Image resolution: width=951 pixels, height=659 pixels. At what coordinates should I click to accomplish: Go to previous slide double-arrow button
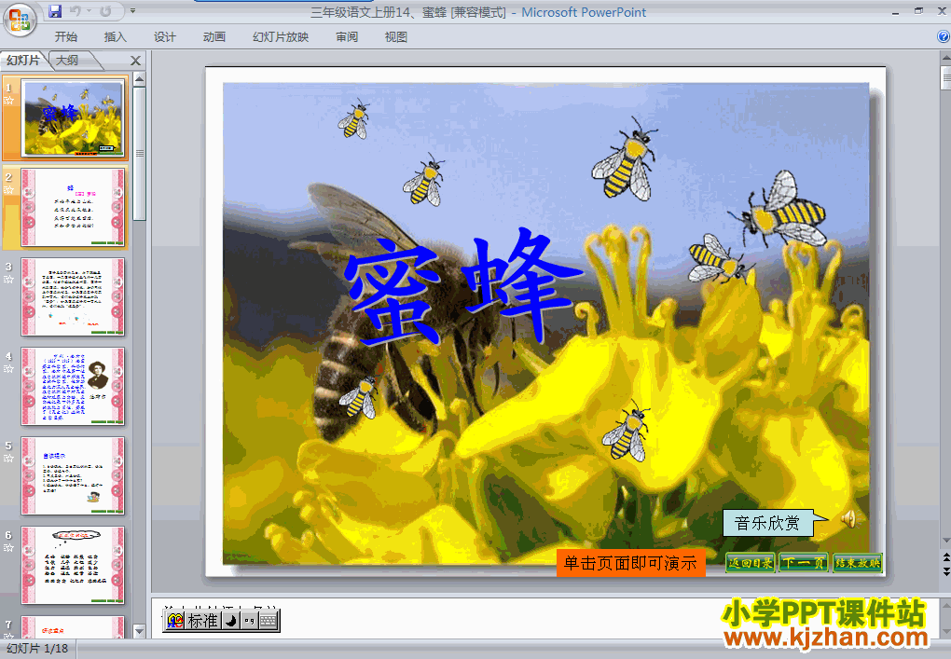tap(945, 556)
